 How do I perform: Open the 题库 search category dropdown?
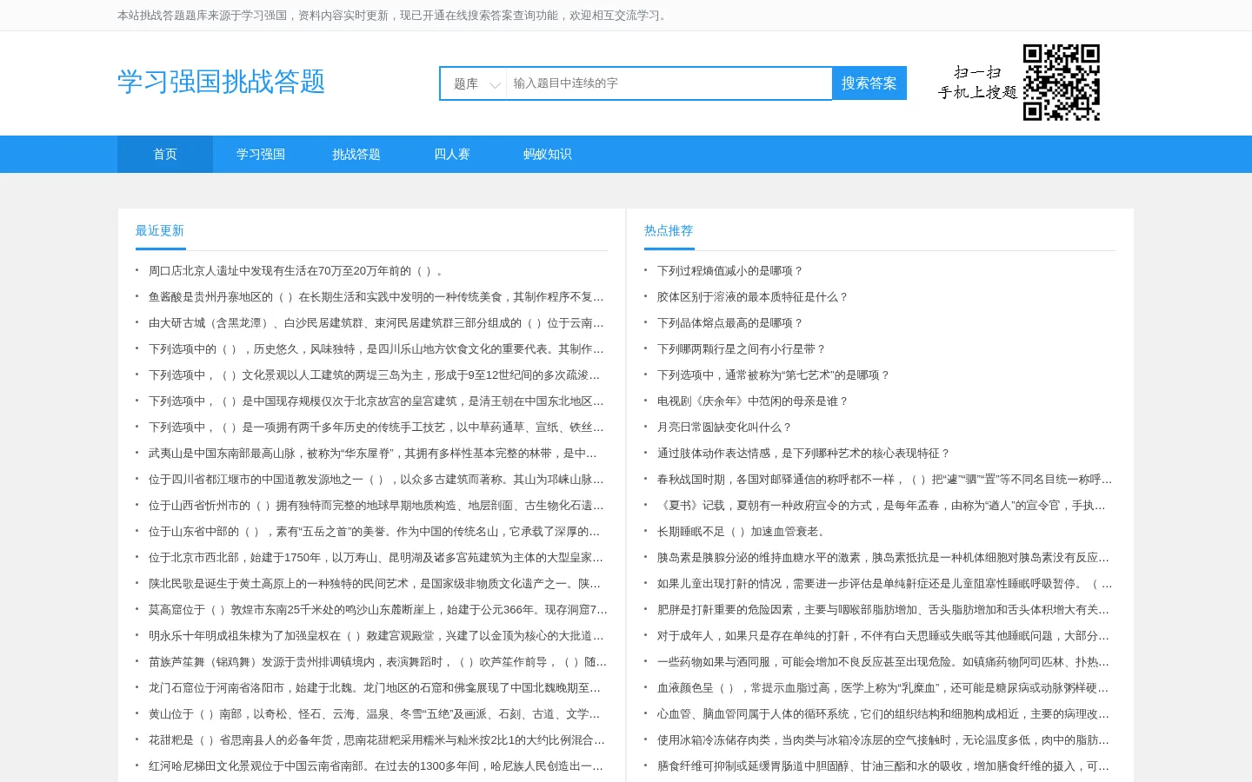pyautogui.click(x=474, y=83)
